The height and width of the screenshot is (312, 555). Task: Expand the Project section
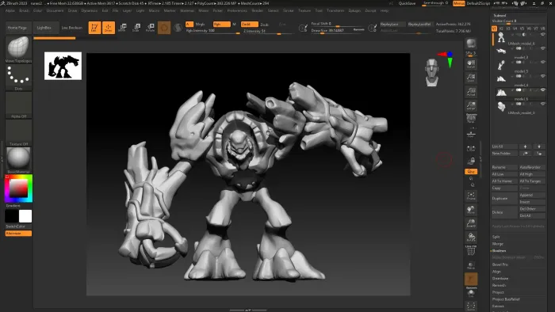pyautogui.click(x=498, y=292)
